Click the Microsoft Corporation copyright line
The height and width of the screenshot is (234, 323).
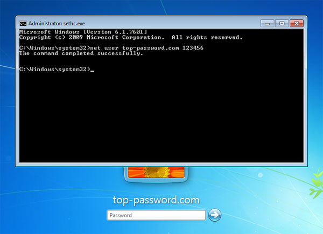point(92,37)
